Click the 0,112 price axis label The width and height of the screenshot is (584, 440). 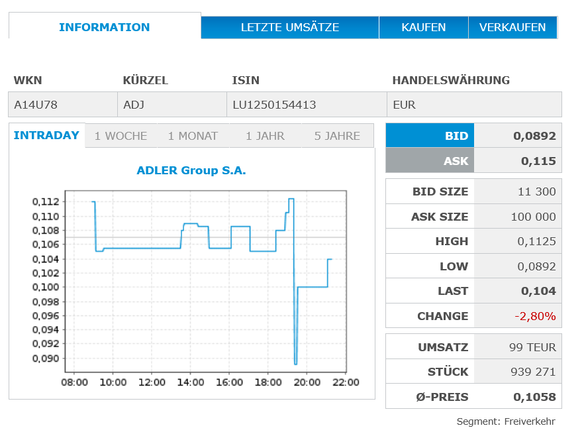tap(46, 201)
